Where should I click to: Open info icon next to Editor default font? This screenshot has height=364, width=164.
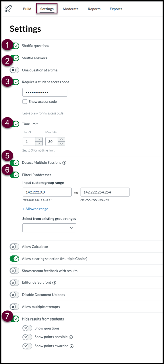(54, 283)
